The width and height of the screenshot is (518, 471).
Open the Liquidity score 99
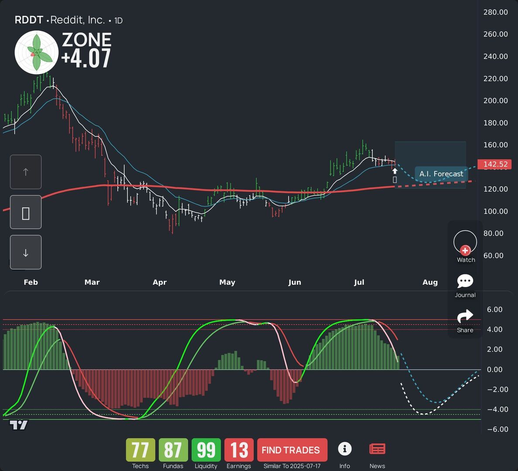click(x=206, y=450)
